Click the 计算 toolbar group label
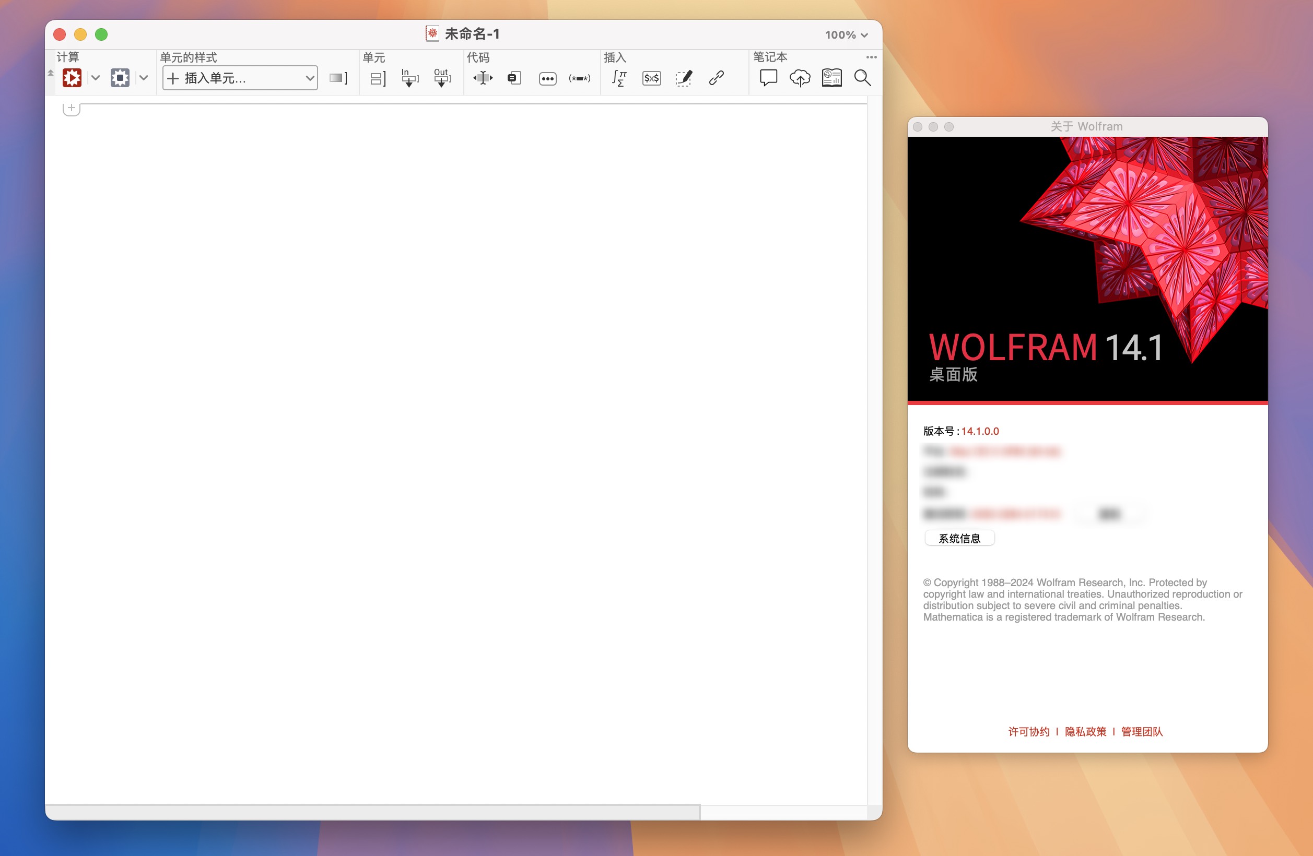Viewport: 1313px width, 856px height. [x=68, y=57]
